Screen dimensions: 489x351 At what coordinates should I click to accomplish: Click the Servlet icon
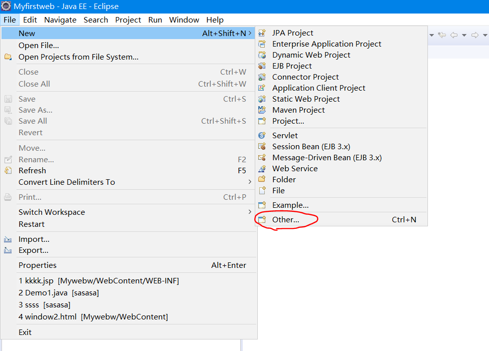(x=262, y=135)
